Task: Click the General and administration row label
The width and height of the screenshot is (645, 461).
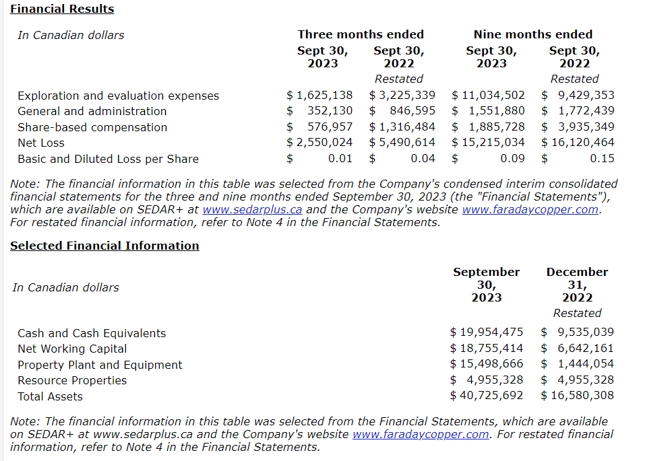Action: point(92,111)
